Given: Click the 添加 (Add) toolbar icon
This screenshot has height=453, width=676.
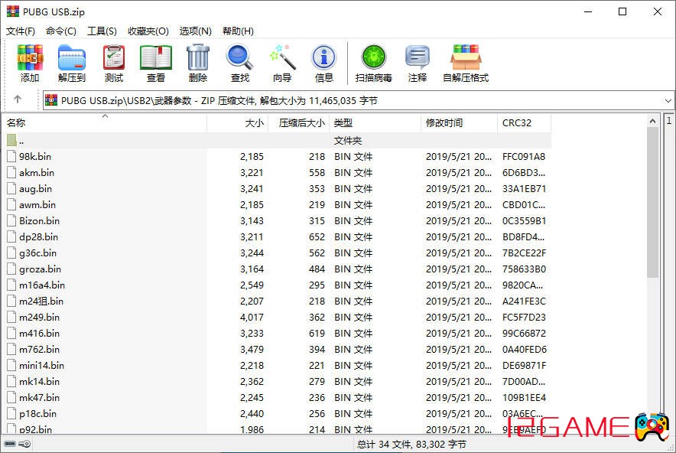Looking at the screenshot, I should click(29, 63).
